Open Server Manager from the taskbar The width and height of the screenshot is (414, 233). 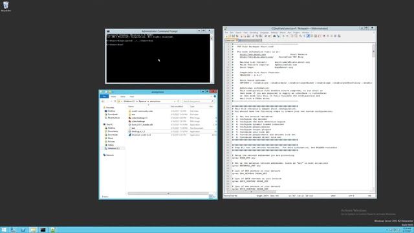13,230
